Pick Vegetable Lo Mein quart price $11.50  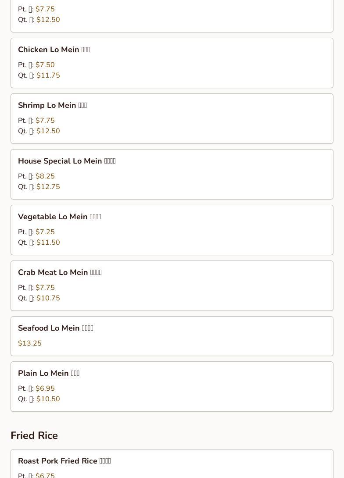click(48, 243)
